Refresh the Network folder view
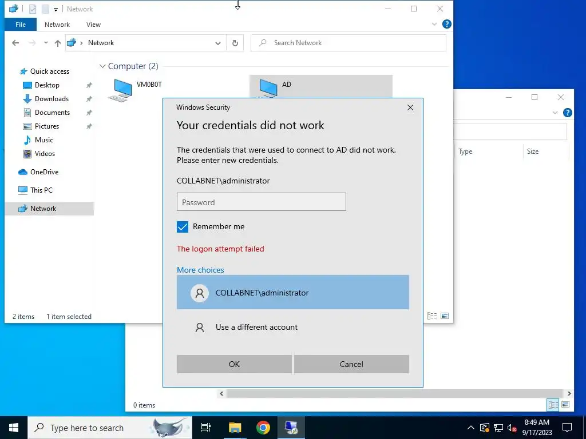 (x=235, y=43)
